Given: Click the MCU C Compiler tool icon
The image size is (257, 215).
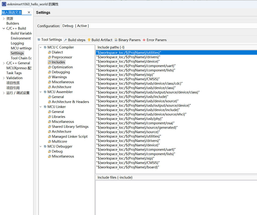Looking at the screenshot, I should (45, 47).
